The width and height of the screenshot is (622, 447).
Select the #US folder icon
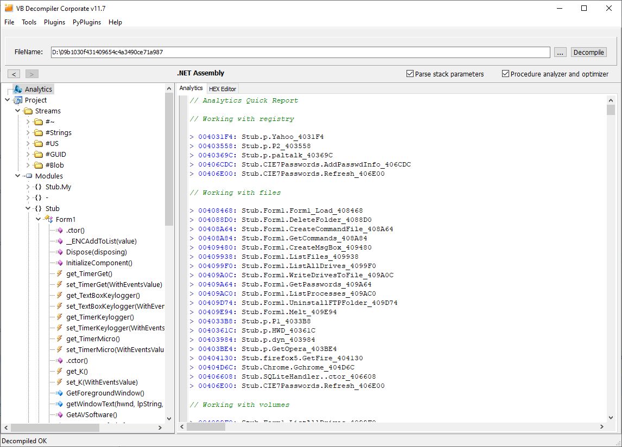coord(39,143)
